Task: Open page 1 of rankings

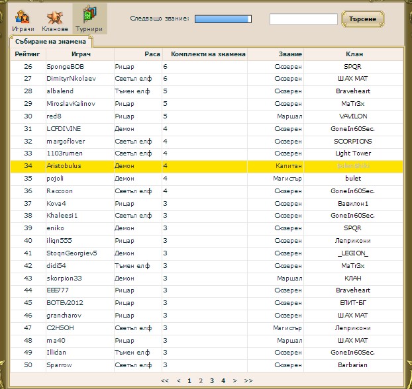Action: coord(189,381)
